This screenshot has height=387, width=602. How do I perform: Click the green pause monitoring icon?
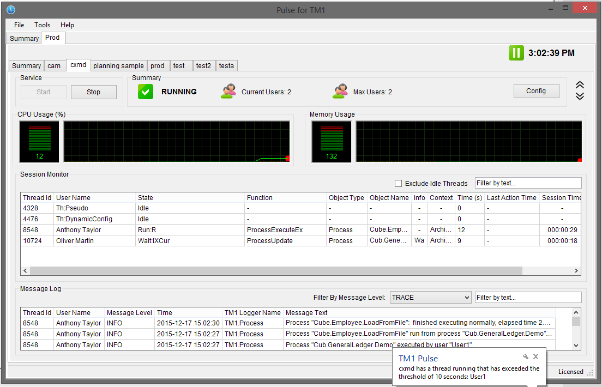516,53
